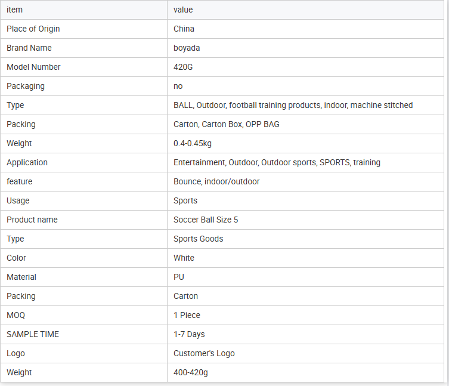This screenshot has width=449, height=386.
Task: Select the 'Application' row label
Action: [x=27, y=162]
